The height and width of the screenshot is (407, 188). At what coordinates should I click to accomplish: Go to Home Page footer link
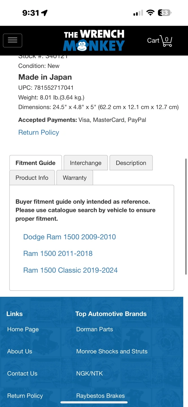coord(23,329)
